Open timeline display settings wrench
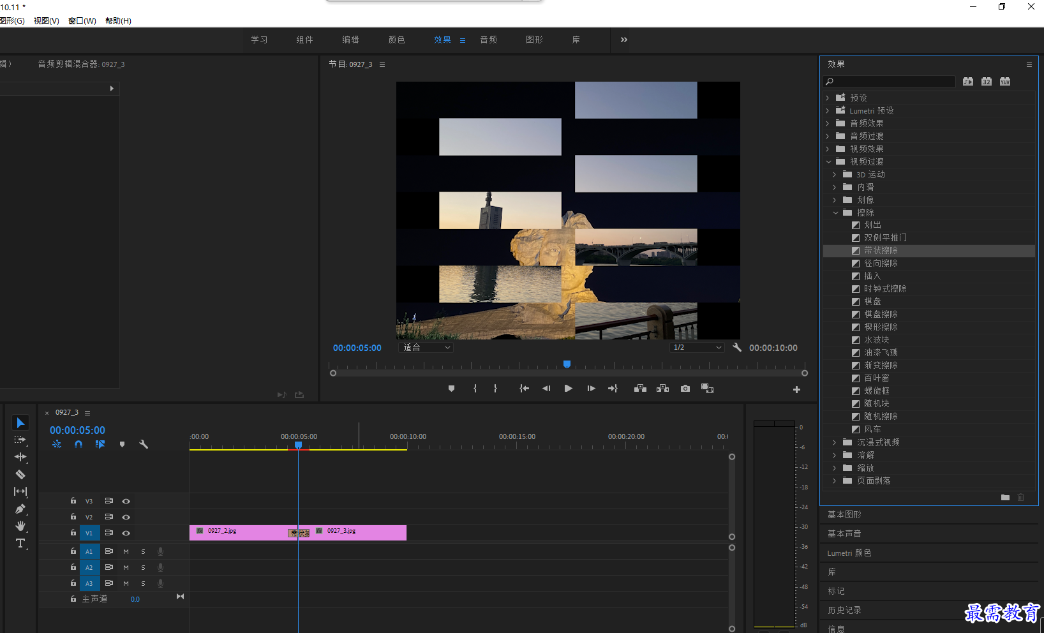 click(x=144, y=444)
